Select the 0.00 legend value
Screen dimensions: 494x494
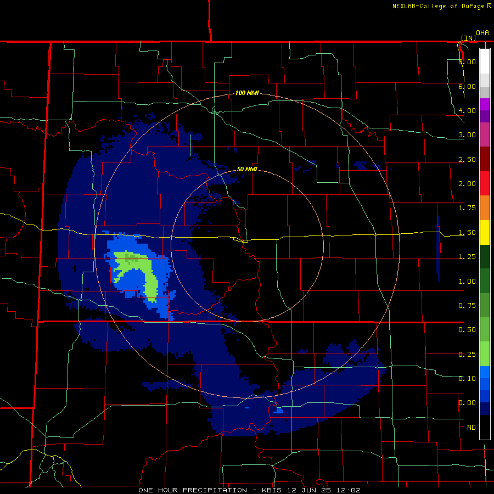click(x=467, y=403)
